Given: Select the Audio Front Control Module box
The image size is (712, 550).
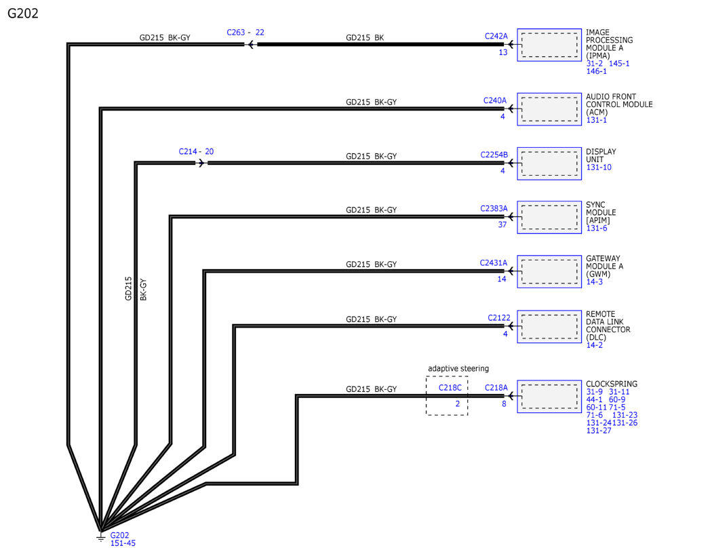Looking at the screenshot, I should tap(549, 109).
